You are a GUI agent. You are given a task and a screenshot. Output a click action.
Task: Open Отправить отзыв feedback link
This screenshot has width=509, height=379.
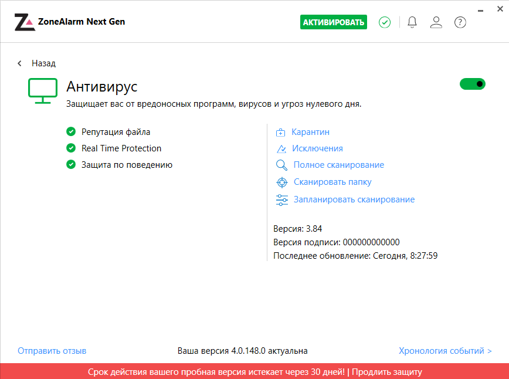52,351
